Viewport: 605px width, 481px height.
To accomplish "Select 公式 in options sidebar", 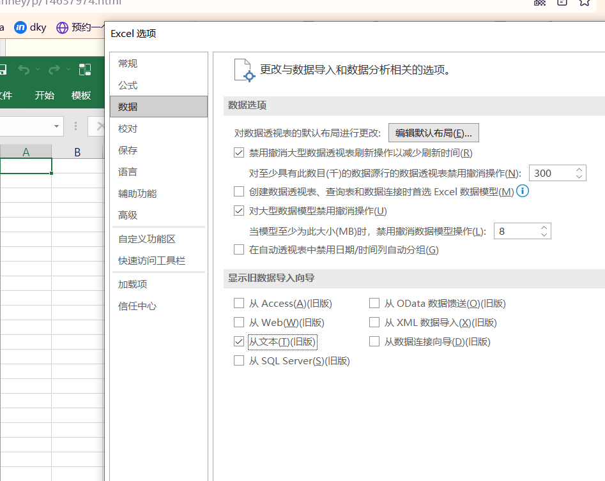I will pyautogui.click(x=158, y=85).
